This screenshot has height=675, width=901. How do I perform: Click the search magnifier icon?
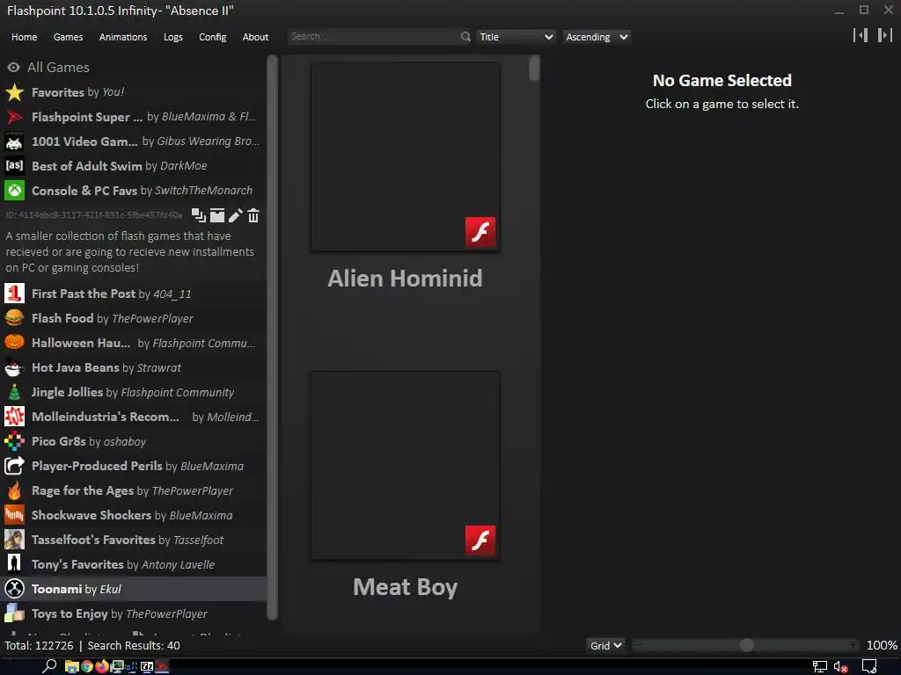[x=465, y=37]
